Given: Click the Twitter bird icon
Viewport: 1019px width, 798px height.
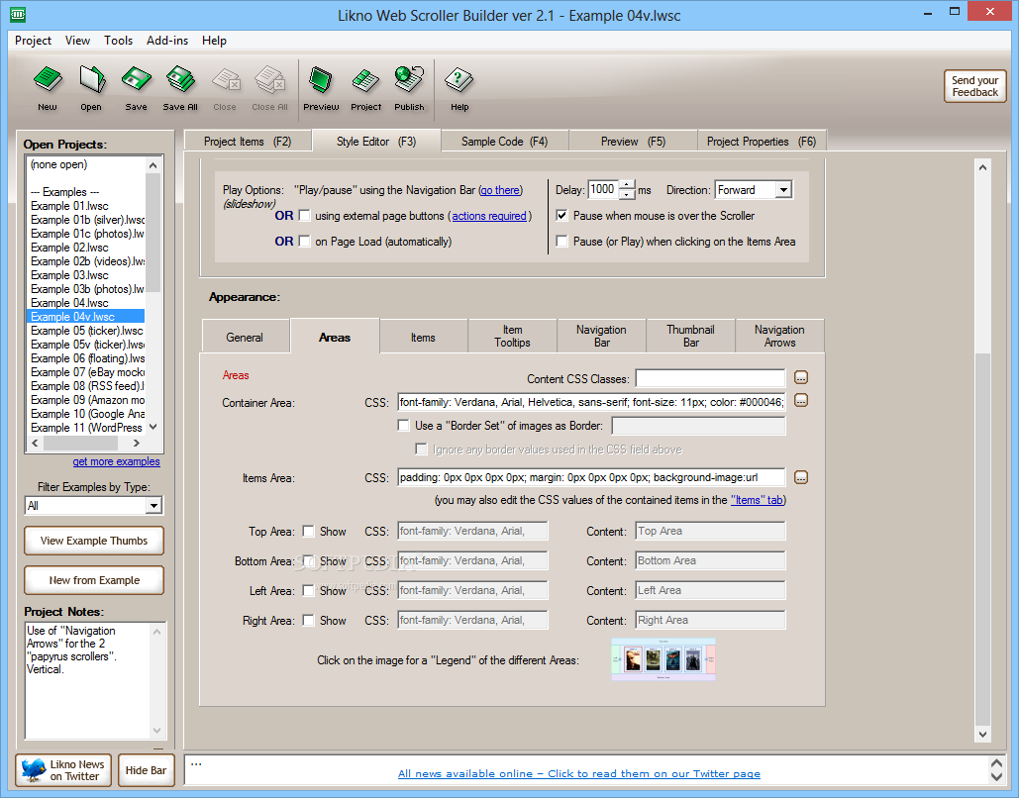Looking at the screenshot, I should [33, 770].
